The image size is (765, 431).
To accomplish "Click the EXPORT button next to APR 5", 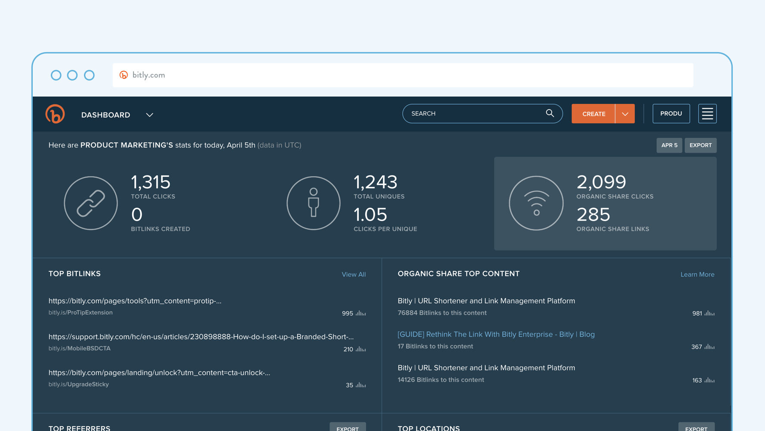I will tap(700, 145).
